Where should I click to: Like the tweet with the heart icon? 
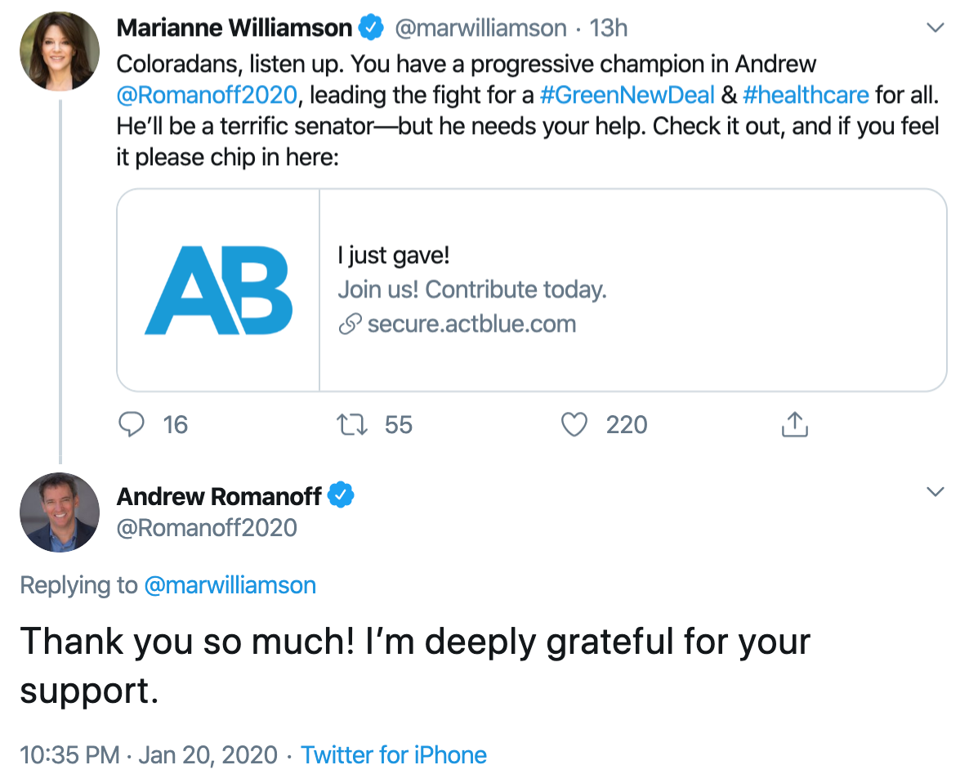click(x=575, y=424)
